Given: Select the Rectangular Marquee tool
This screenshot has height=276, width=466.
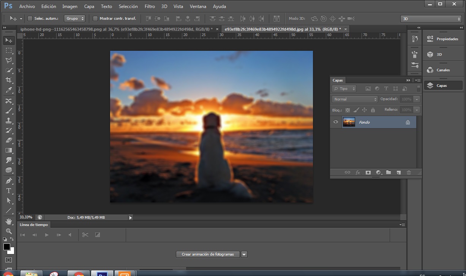Looking at the screenshot, I should [x=9, y=50].
